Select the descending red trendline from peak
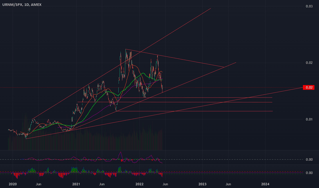319x188 pixels. (175, 58)
